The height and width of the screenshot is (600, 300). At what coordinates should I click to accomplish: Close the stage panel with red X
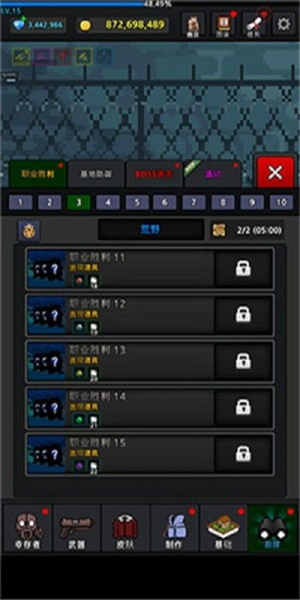275,172
